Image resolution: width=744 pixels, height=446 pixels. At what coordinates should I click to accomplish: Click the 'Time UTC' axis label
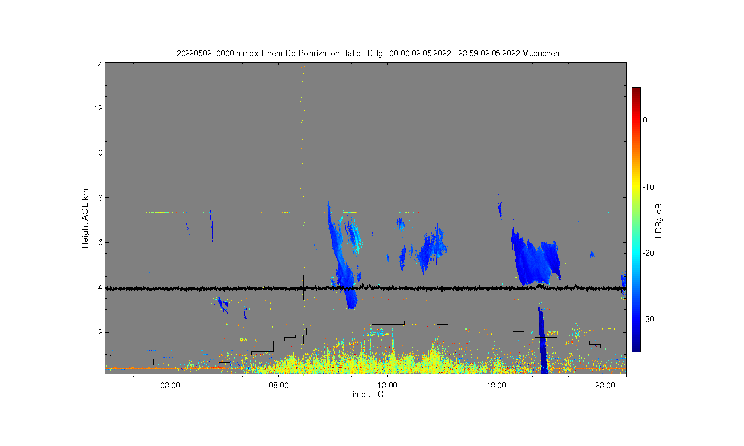366,394
